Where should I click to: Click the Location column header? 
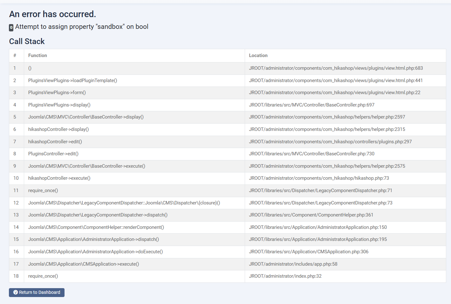[x=258, y=55]
